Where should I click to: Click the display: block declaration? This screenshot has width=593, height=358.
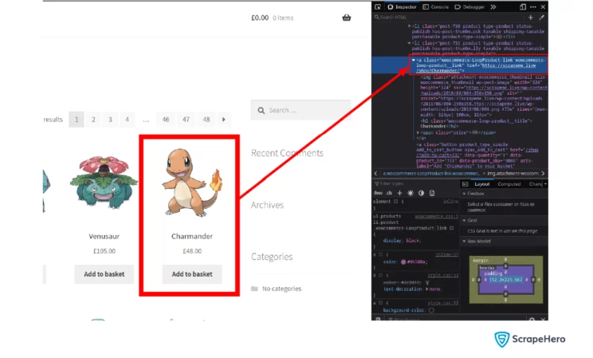pos(402,241)
